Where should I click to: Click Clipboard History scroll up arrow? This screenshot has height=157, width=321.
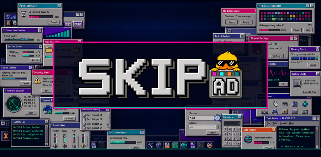[108, 114]
